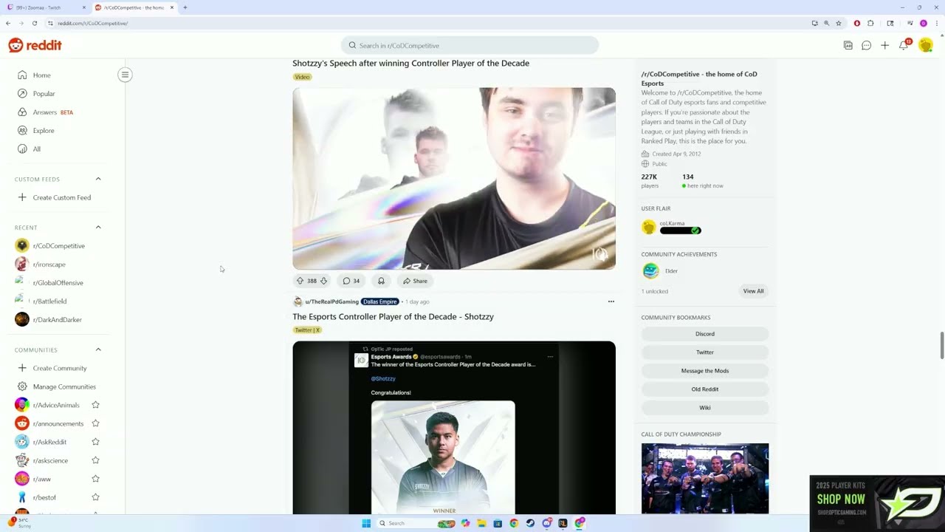The image size is (945, 532).
Task: Open the Discord community bookmark
Action: coord(705,334)
